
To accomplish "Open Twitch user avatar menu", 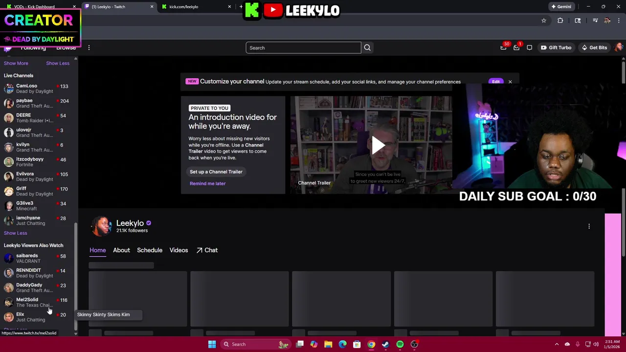I will (619, 47).
